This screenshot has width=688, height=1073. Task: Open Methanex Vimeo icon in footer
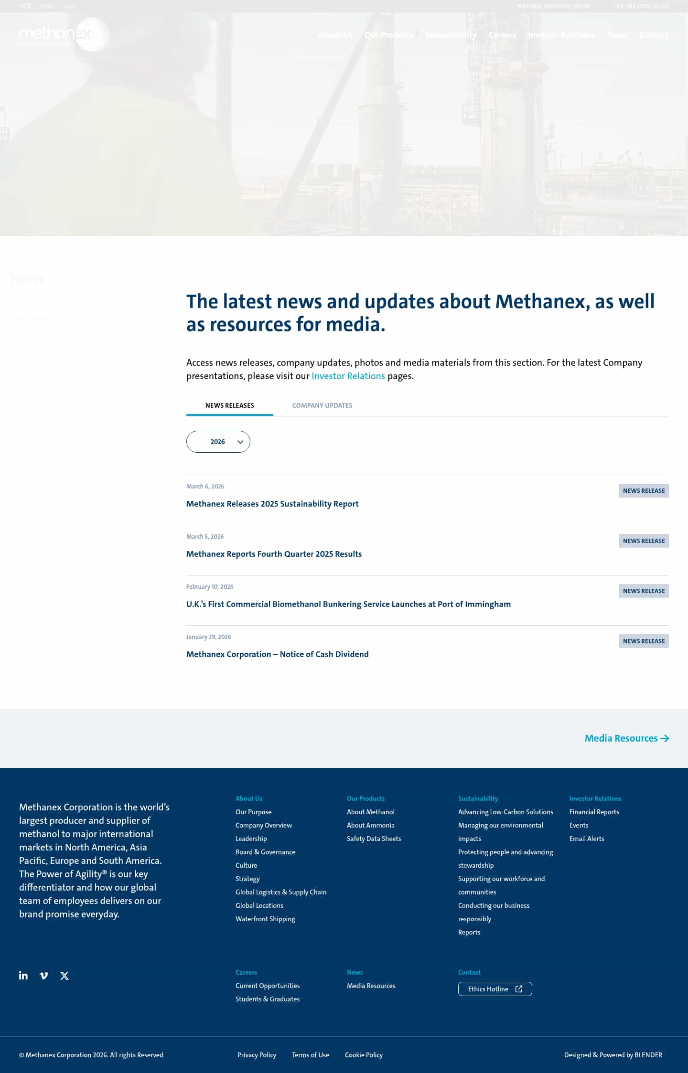click(44, 976)
